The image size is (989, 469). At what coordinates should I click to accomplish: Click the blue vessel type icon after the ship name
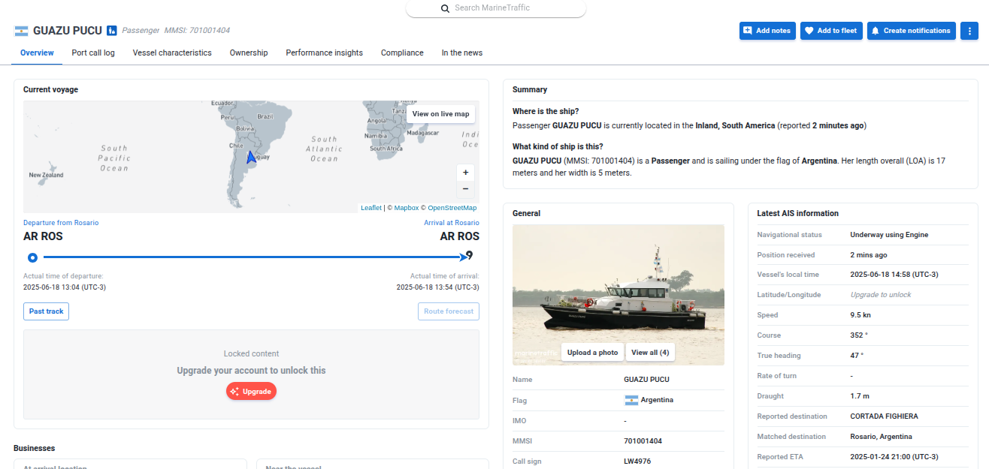coord(112,31)
